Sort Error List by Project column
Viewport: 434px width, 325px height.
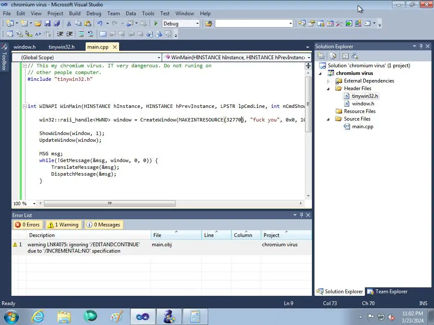[286, 235]
